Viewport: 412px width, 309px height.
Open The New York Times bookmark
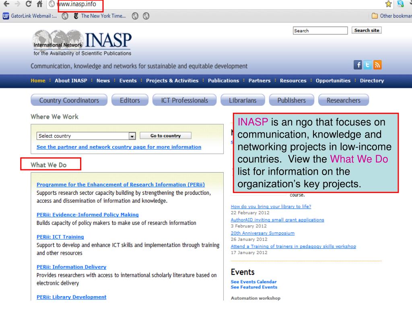click(100, 16)
